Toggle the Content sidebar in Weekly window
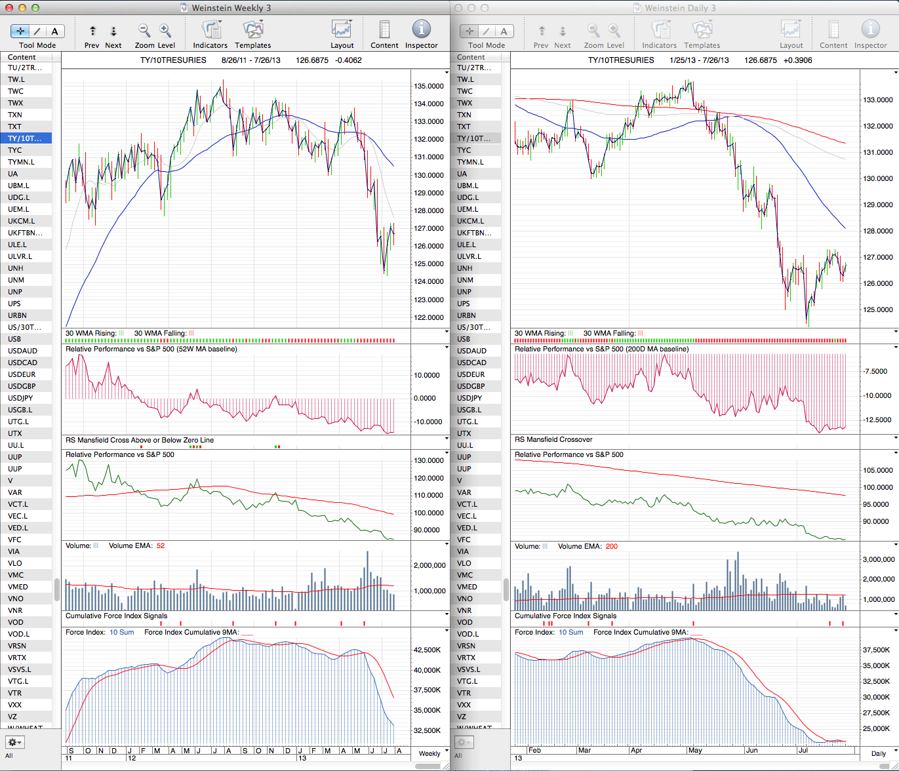The image size is (899, 771). (384, 30)
